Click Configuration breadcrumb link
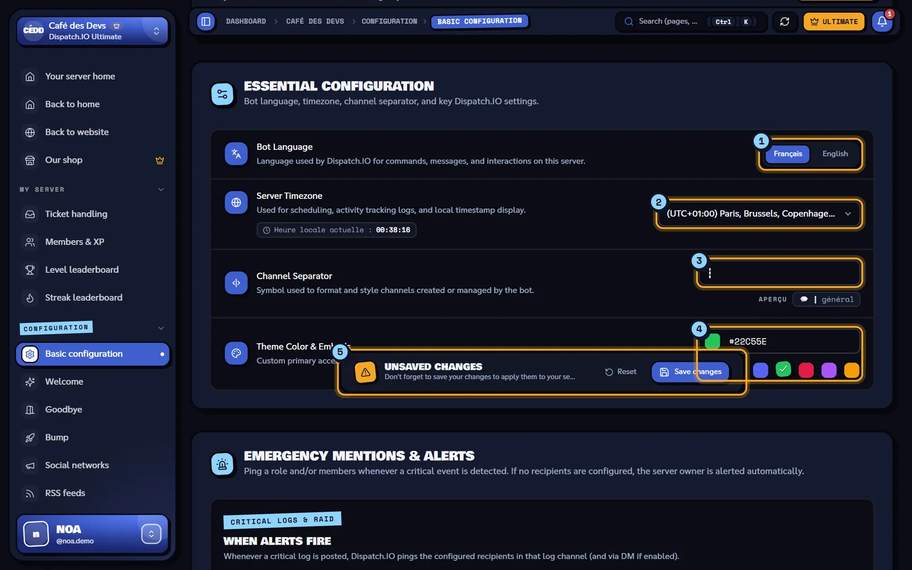 [x=389, y=22]
